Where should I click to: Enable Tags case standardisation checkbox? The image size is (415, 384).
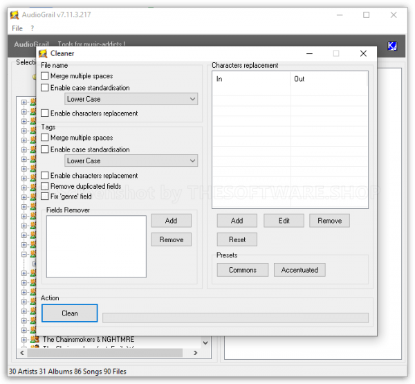pos(45,149)
